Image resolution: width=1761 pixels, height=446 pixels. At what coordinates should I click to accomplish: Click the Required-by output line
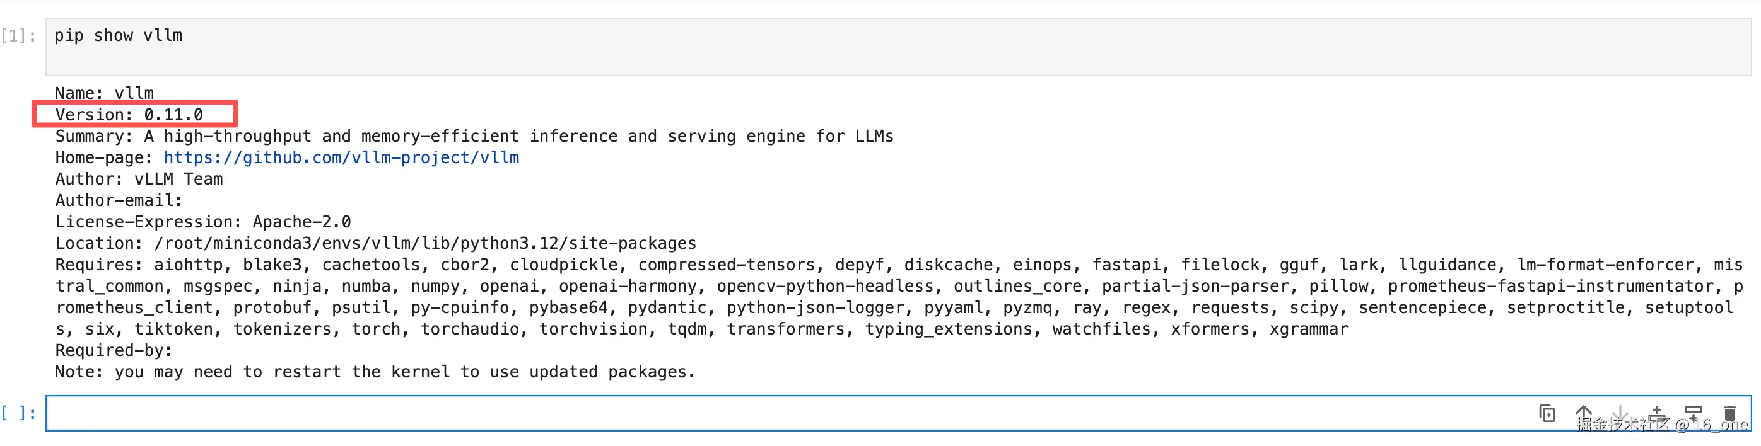click(114, 350)
